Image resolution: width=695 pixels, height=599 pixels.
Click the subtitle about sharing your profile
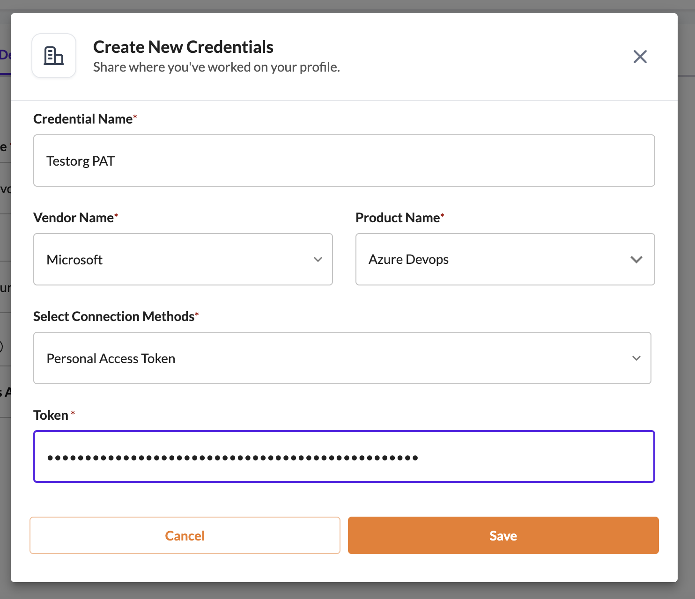pyautogui.click(x=216, y=67)
